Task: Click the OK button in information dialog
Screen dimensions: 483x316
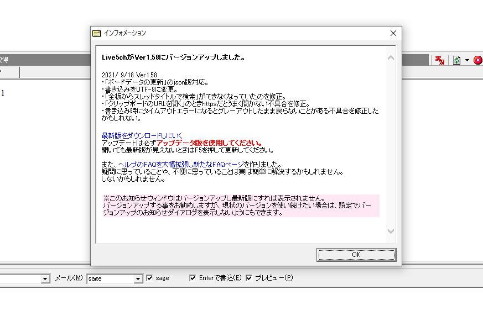Action: [x=356, y=255]
